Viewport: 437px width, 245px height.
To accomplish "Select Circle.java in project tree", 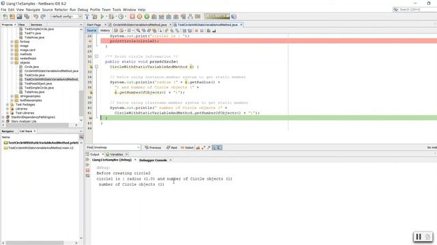I will [31, 67].
